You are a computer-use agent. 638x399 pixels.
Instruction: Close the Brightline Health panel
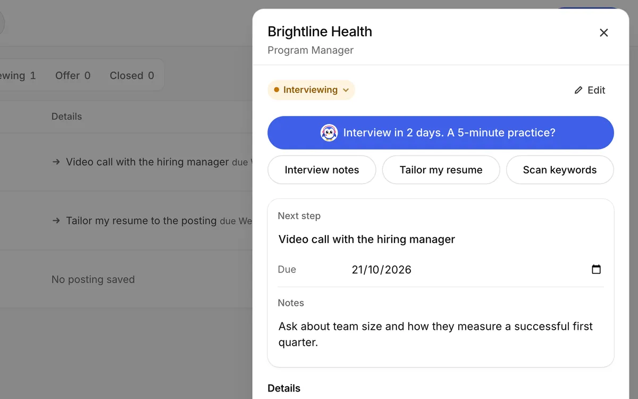click(x=603, y=33)
